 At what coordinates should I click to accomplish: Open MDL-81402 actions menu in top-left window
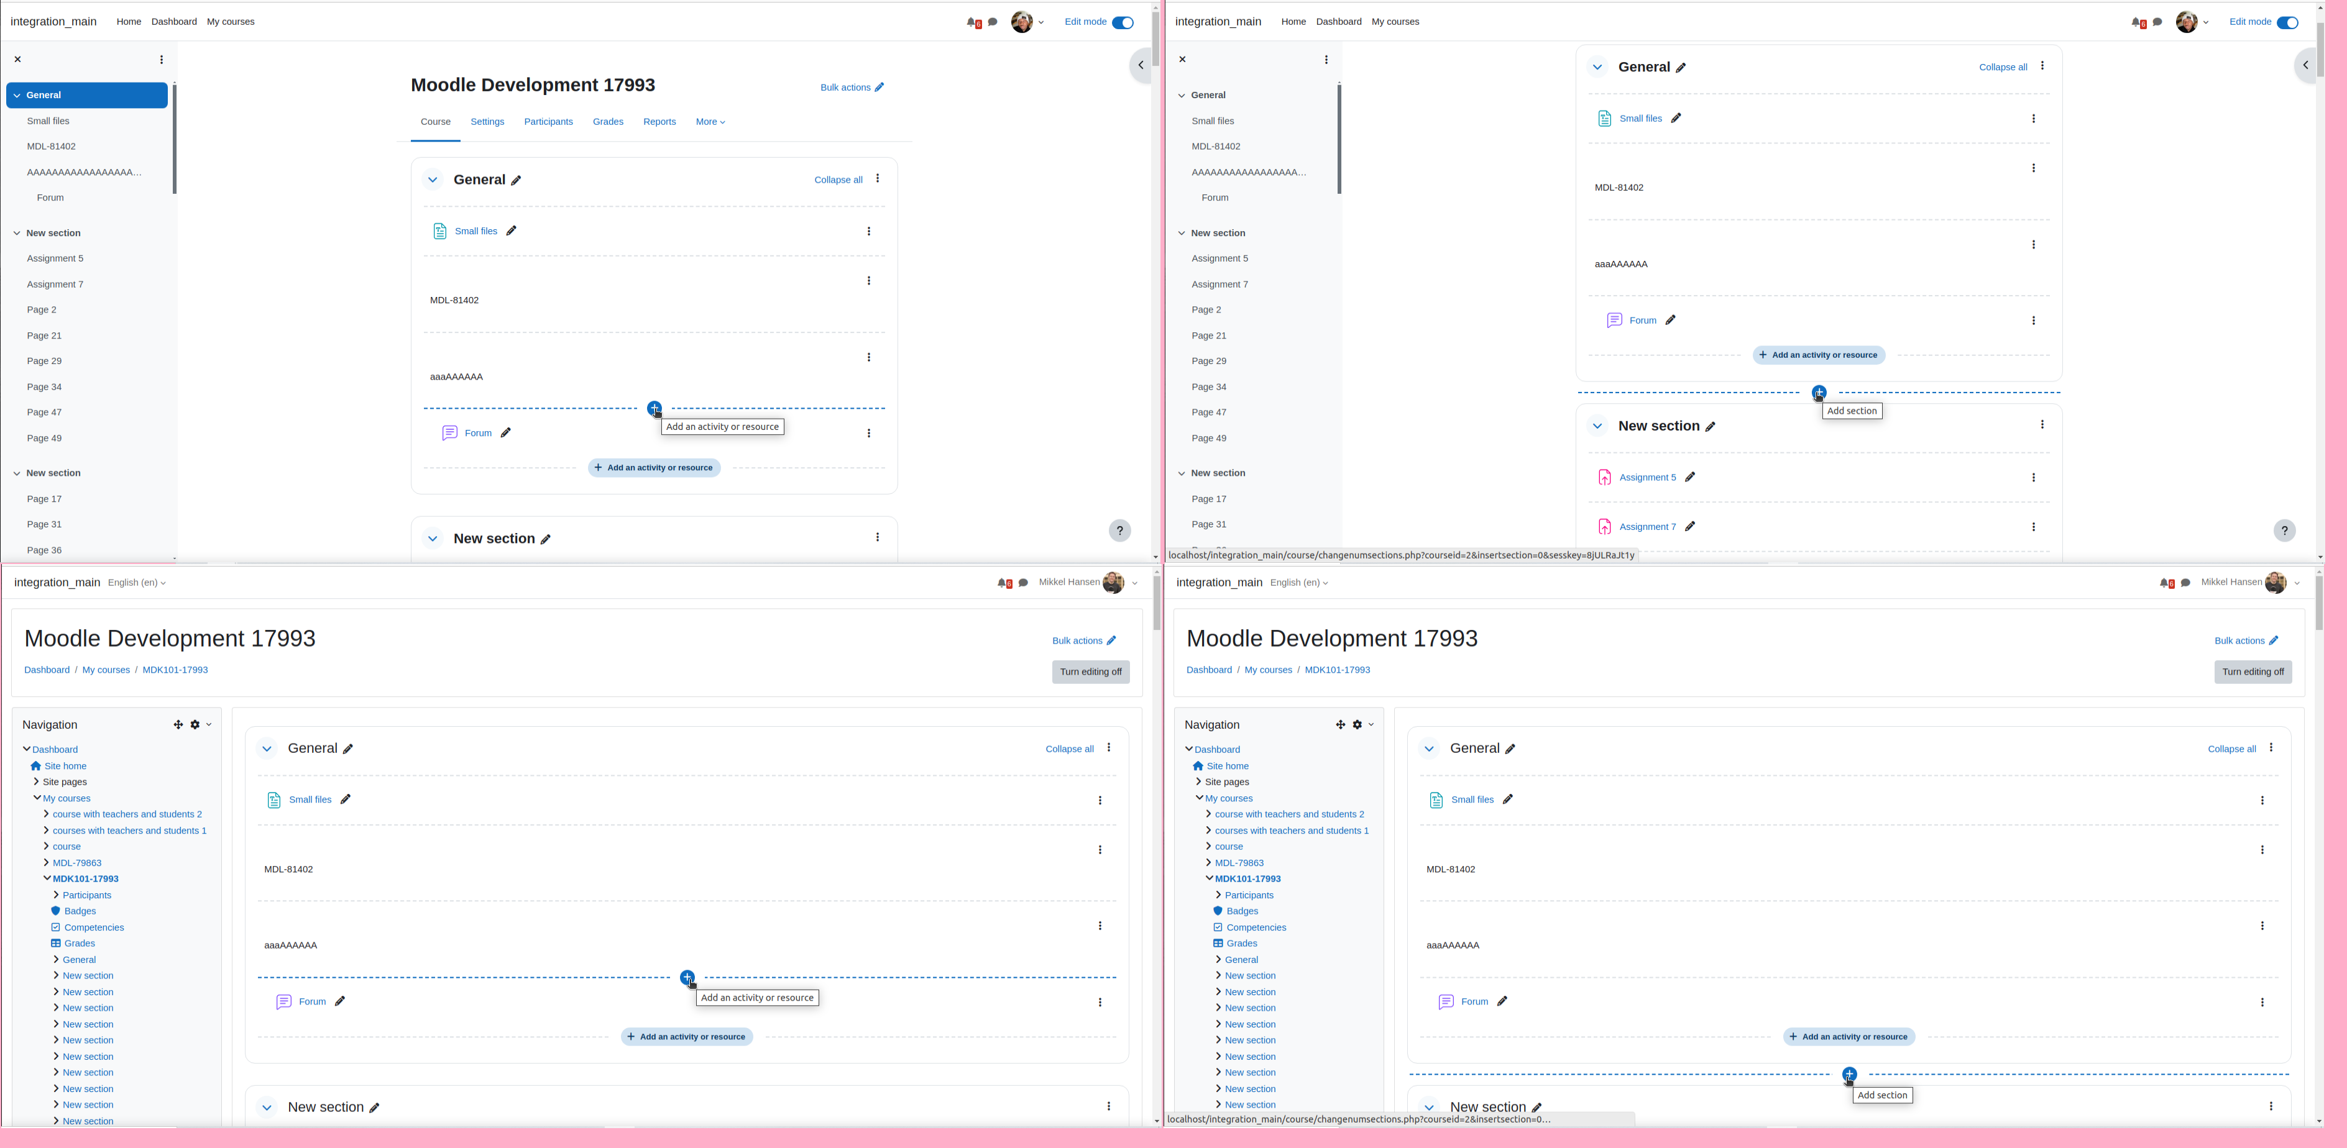pyautogui.click(x=868, y=280)
